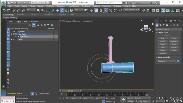Toggle visibility eye of Hand Gaurd layer
The image size is (183, 103).
point(14,34)
